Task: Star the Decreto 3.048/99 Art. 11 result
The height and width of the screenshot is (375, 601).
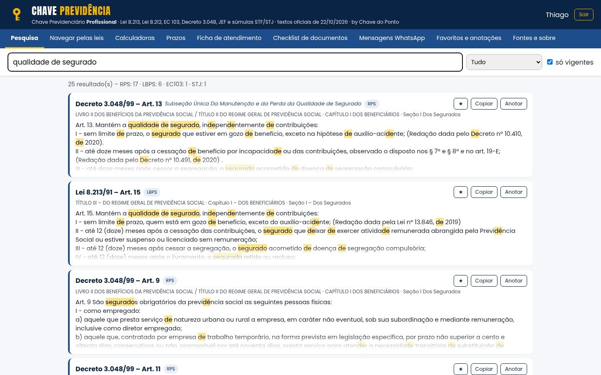Action: tap(460, 369)
